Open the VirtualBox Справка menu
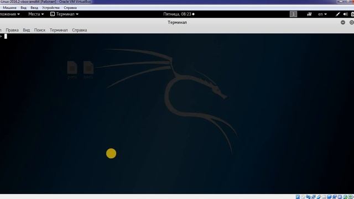This screenshot has height=199, width=354. point(70,8)
